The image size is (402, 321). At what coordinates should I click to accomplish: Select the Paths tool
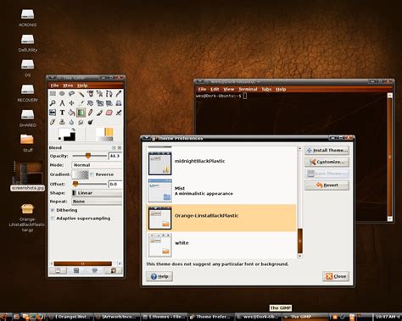pyautogui.click(x=109, y=94)
